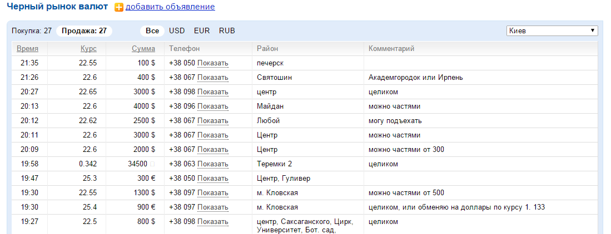
Task: Open the добавить объявление link
Action: [x=170, y=7]
